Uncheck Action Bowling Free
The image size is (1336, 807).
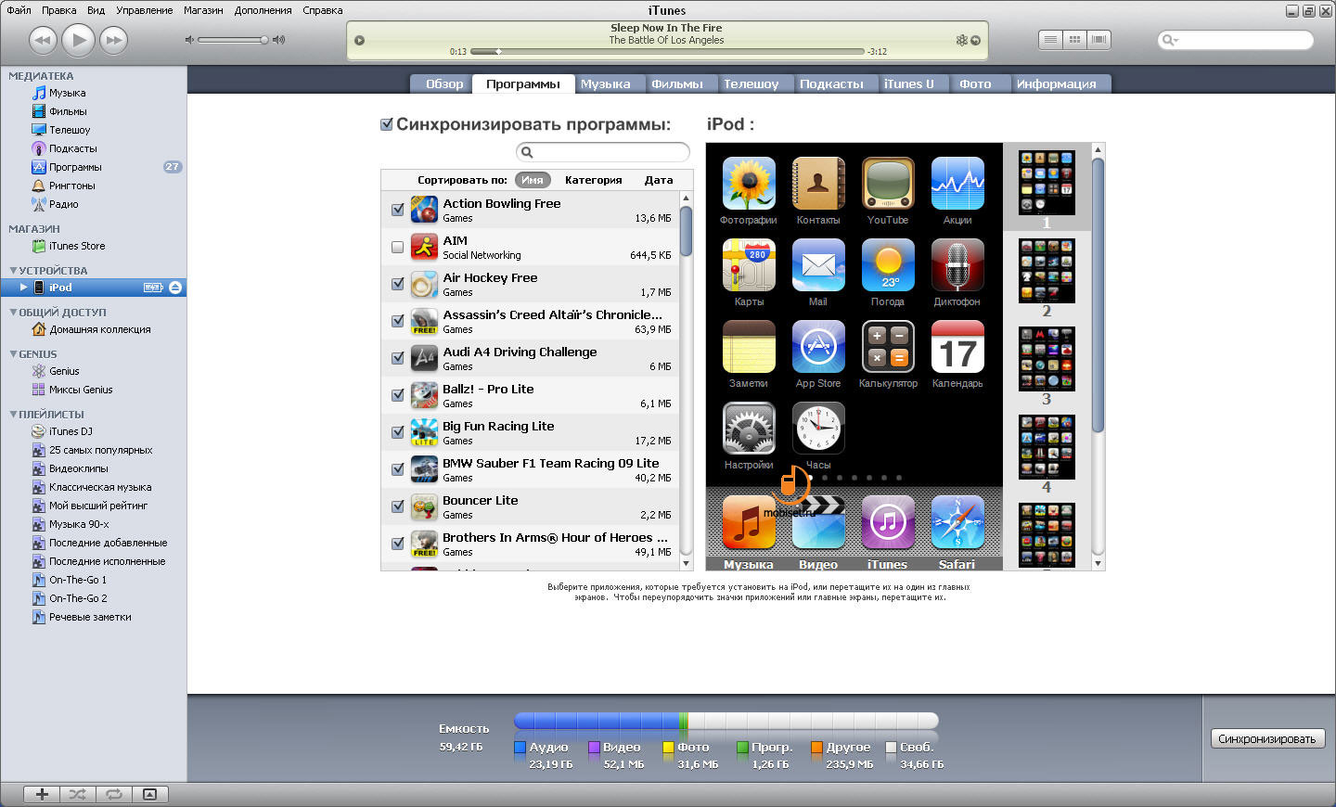[397, 210]
